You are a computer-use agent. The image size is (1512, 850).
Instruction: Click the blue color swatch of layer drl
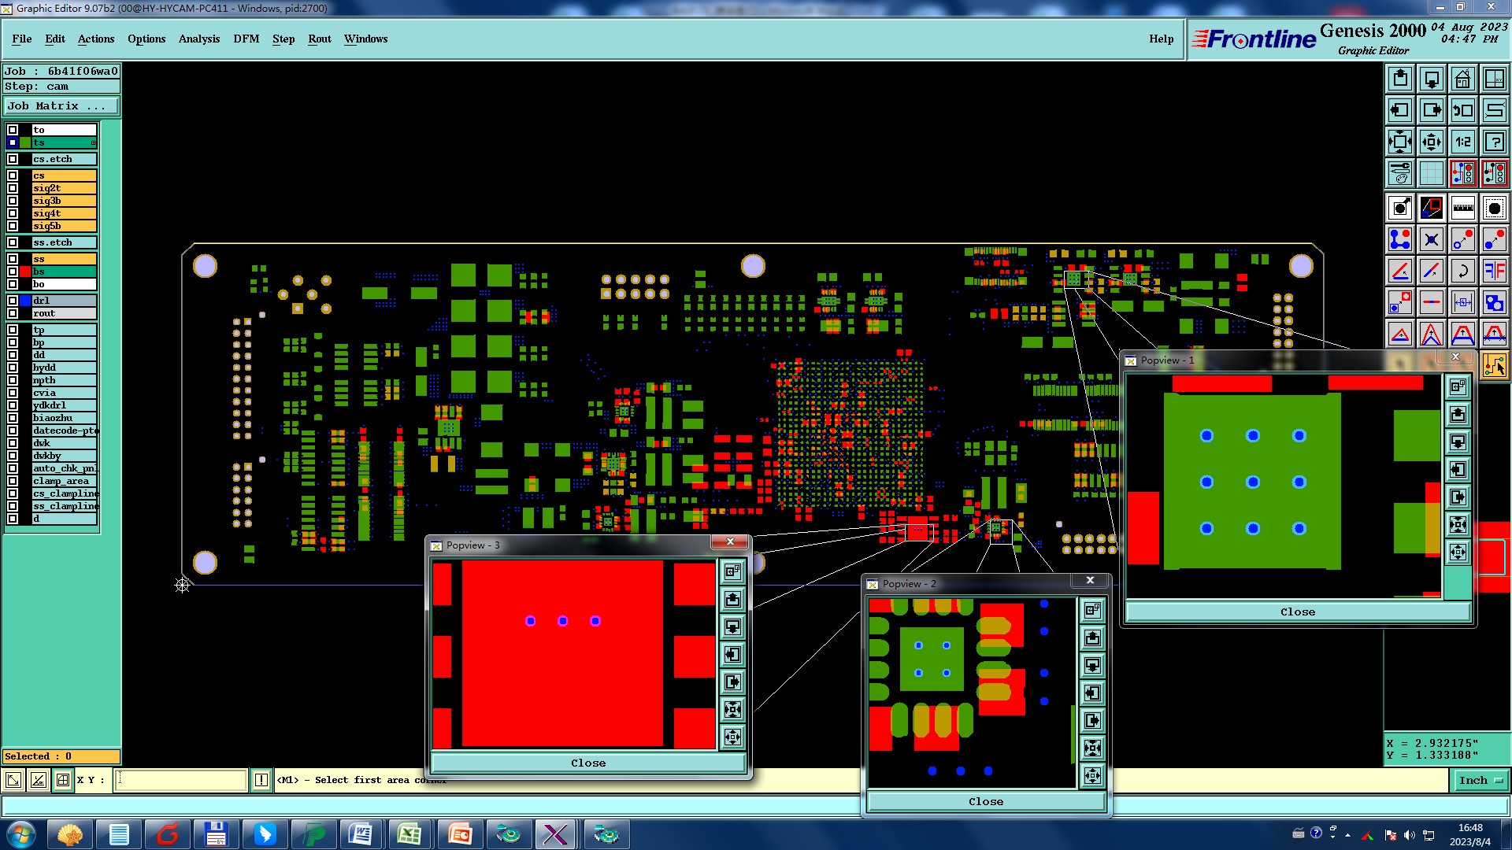(25, 301)
